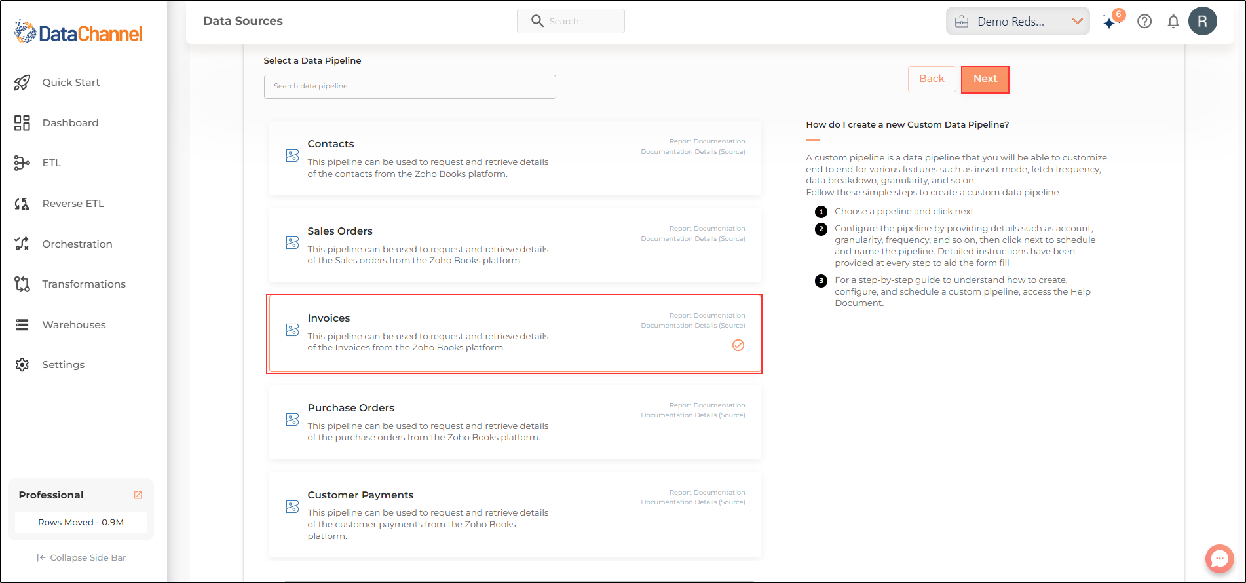Click the Settings gear icon
This screenshot has height=583, width=1246.
click(22, 365)
